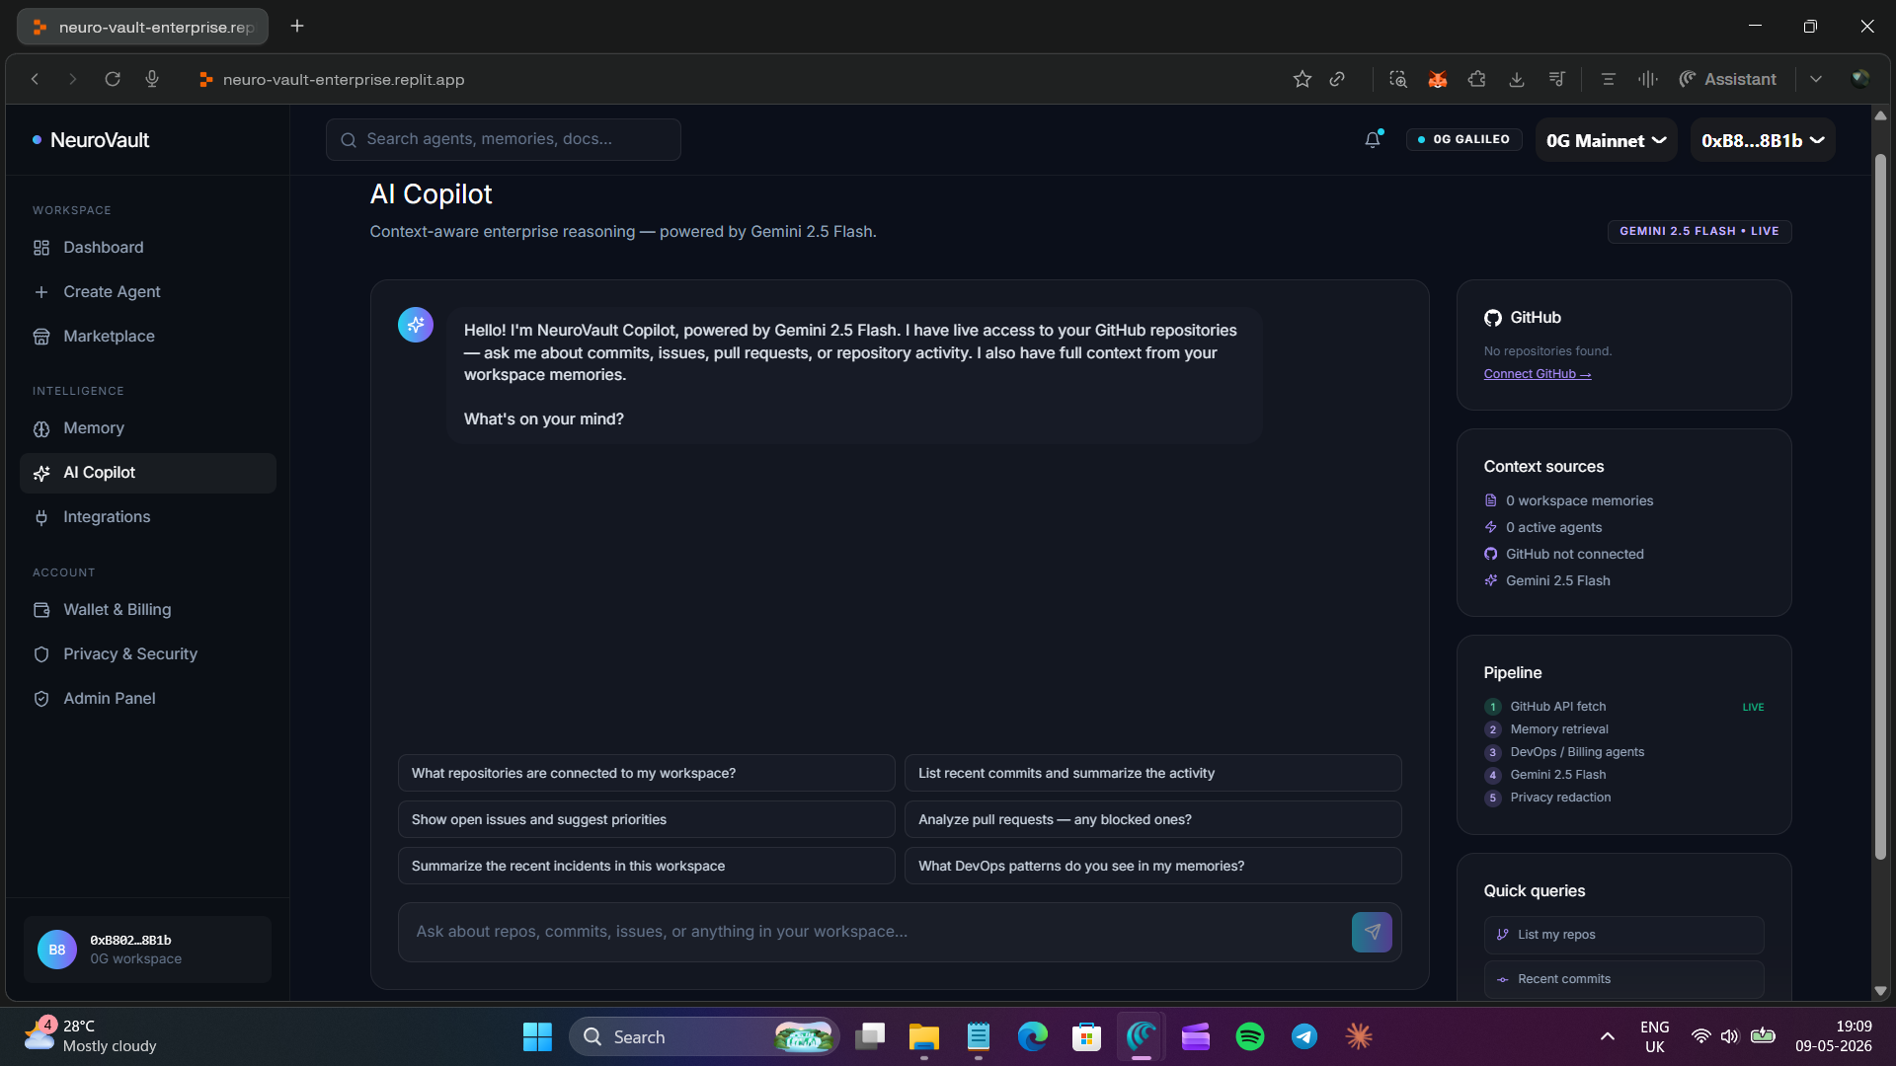This screenshot has width=1896, height=1066.
Task: Navigate to Marketplace
Action: click(x=148, y=337)
